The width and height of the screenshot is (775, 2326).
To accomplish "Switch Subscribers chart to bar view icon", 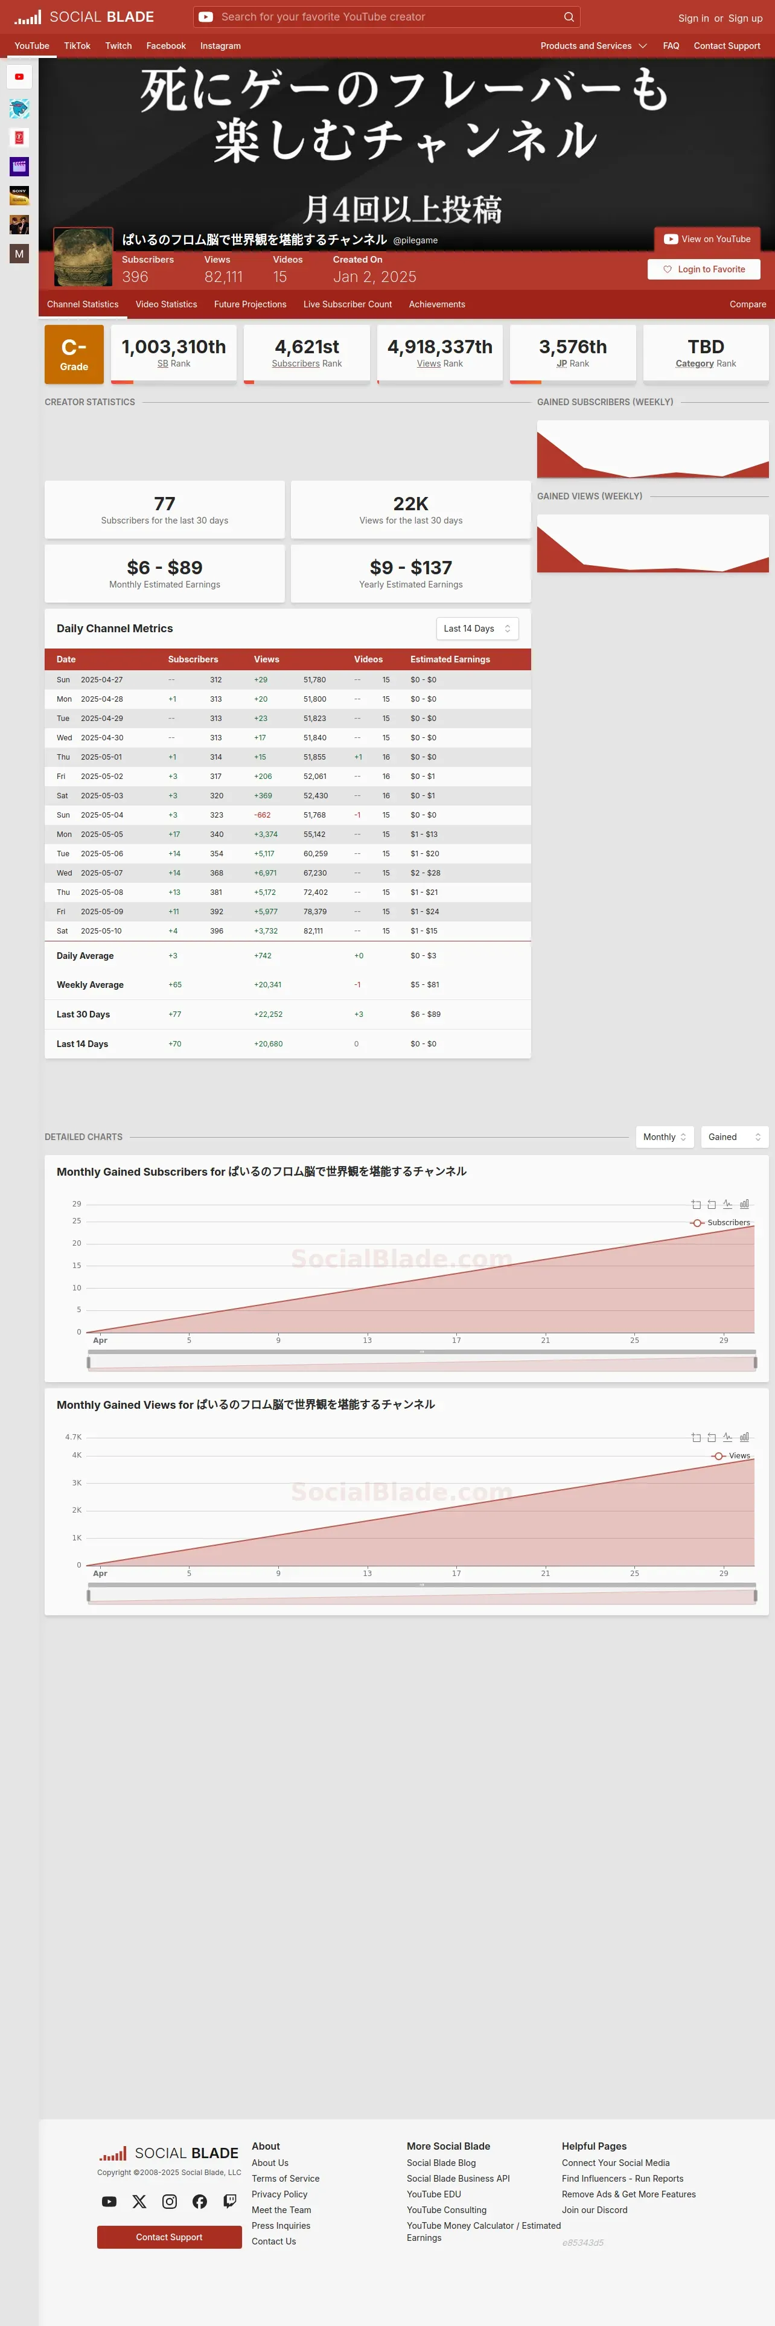I will [744, 1203].
